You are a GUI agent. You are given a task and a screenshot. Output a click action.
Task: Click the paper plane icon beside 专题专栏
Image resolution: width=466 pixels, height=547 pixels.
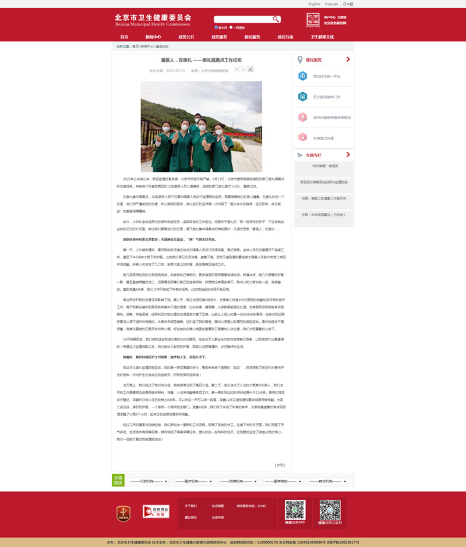pyautogui.click(x=300, y=155)
